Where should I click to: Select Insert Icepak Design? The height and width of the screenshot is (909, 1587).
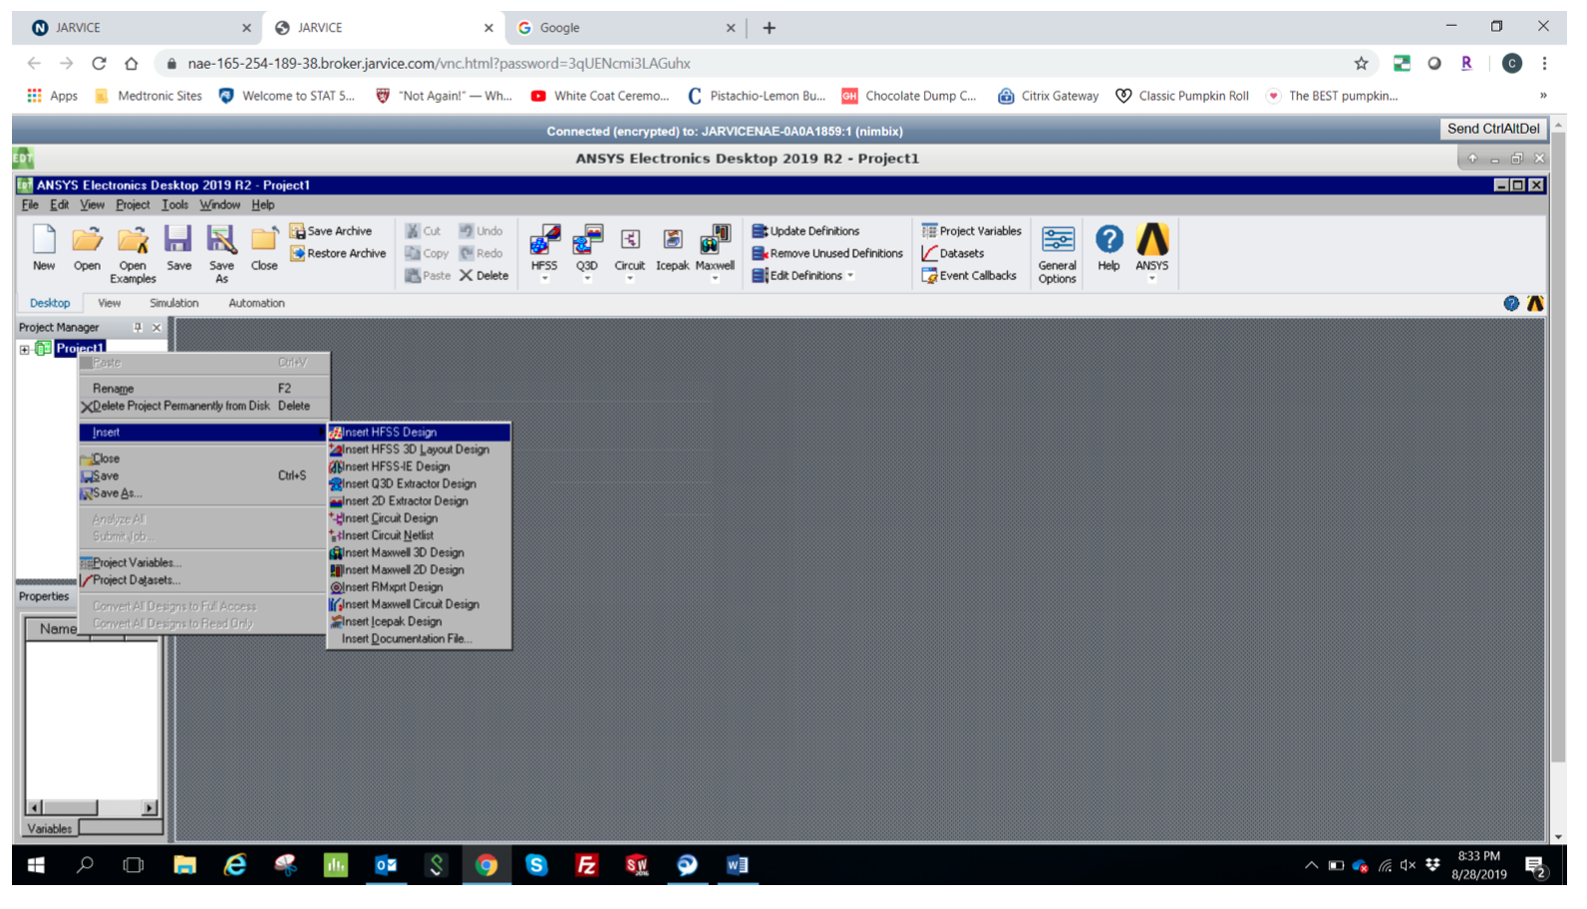click(419, 622)
